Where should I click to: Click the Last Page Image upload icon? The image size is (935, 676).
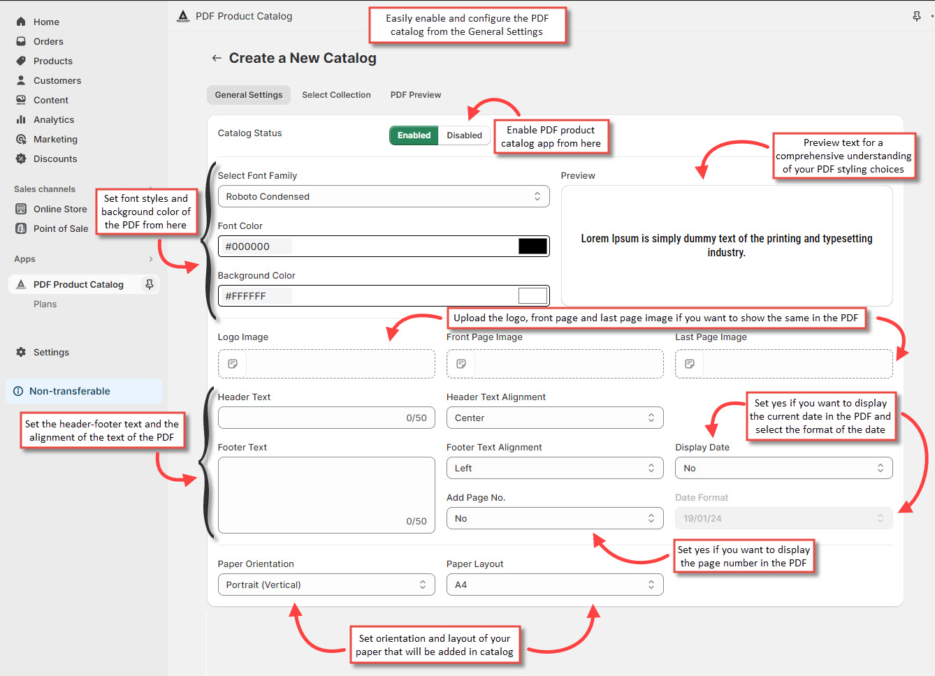688,363
